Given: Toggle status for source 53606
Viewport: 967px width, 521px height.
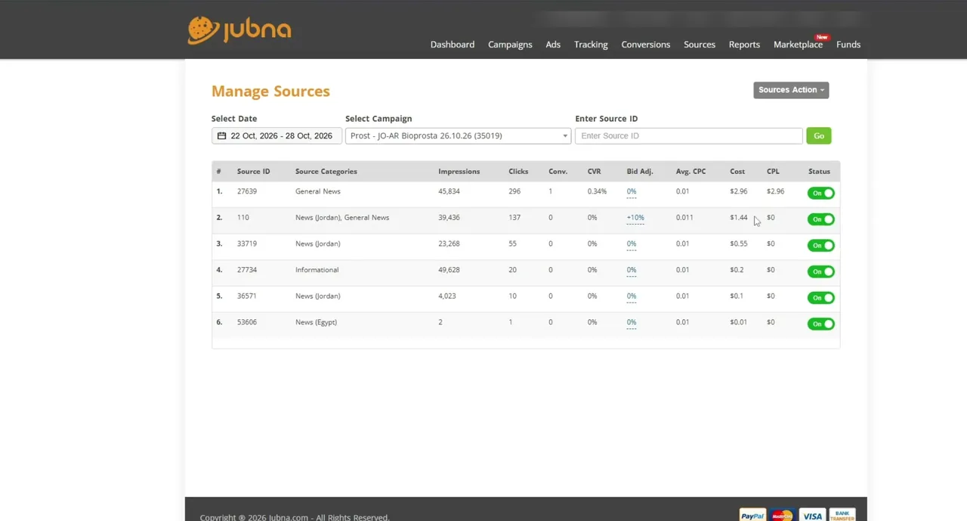Looking at the screenshot, I should [820, 324].
